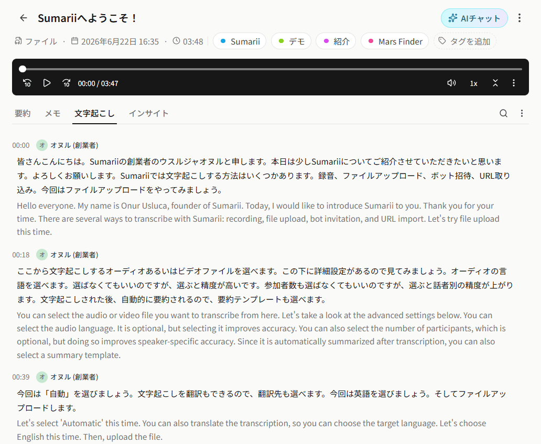
Task: Select the 紹介 tag
Action: pyautogui.click(x=336, y=41)
